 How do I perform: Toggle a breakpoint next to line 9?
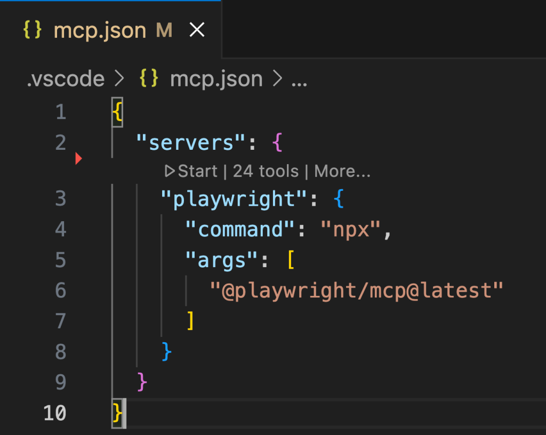click(x=78, y=382)
